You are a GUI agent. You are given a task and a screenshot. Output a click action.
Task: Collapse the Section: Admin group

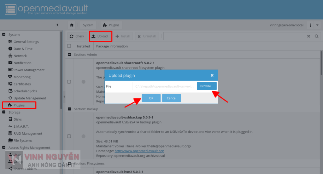pos(69,55)
